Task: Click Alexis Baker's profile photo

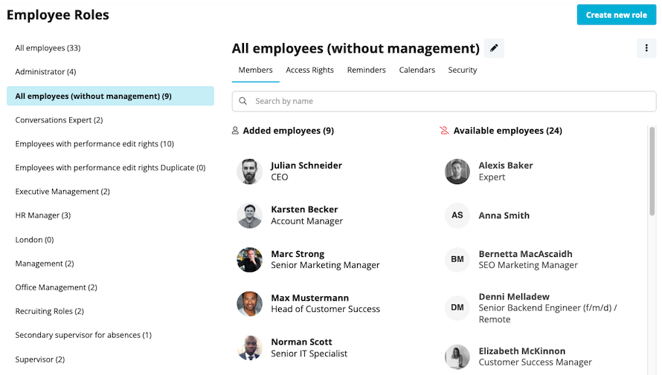Action: [457, 172]
